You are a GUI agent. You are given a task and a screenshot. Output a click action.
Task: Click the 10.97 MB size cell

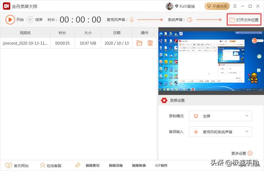click(x=88, y=43)
